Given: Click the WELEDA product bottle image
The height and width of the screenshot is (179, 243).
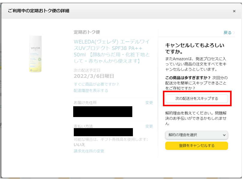Looking at the screenshot, I should point(35,54).
